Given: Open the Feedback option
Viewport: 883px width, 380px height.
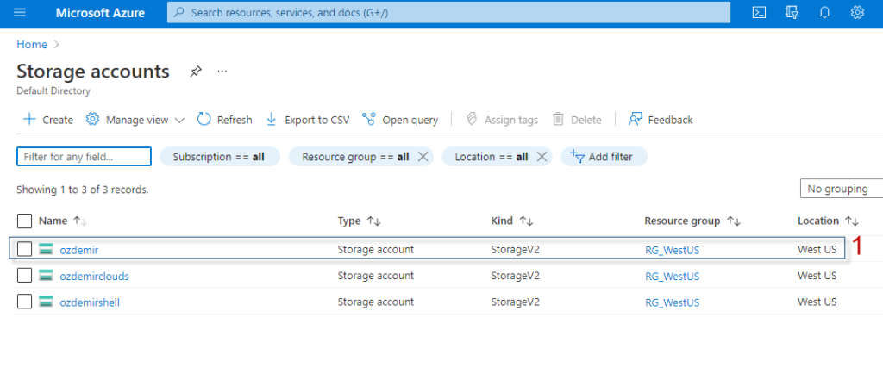Looking at the screenshot, I should [x=661, y=120].
